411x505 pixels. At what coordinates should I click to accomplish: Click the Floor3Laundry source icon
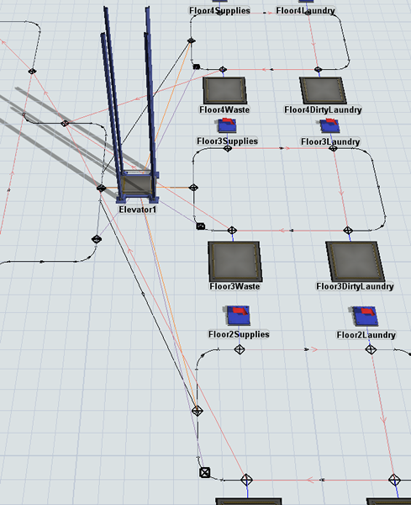pos(330,126)
